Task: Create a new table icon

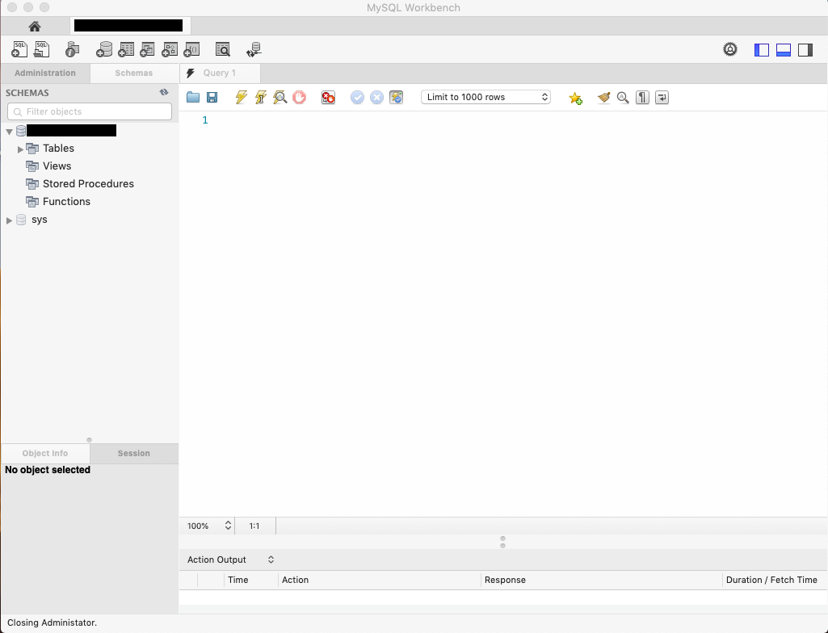Action: coord(126,49)
